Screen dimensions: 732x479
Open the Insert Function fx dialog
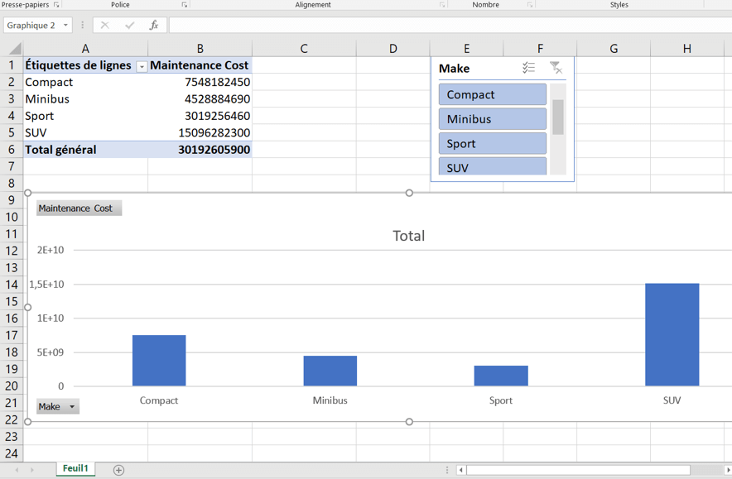click(153, 25)
